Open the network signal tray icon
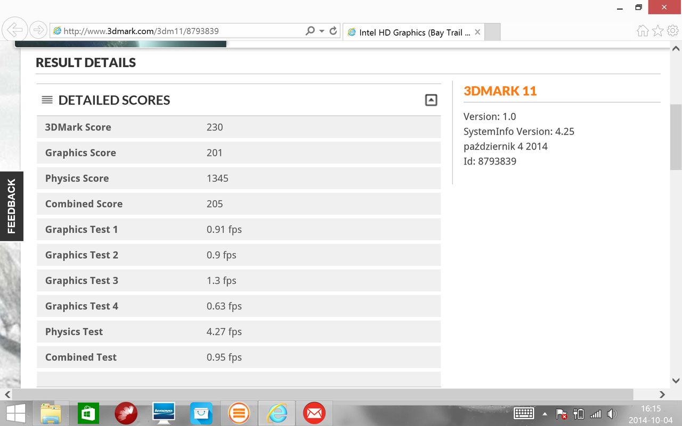The height and width of the screenshot is (426, 682). point(596,414)
